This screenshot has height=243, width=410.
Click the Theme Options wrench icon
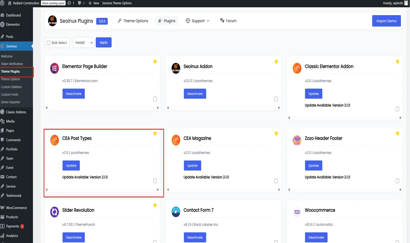(119, 21)
